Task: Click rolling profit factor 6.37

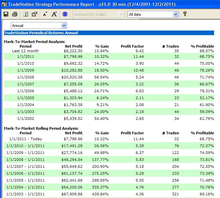Action: tap(140, 153)
